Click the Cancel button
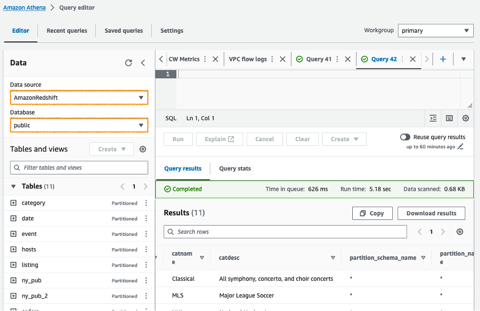Image resolution: width=480 pixels, height=311 pixels. tap(265, 139)
